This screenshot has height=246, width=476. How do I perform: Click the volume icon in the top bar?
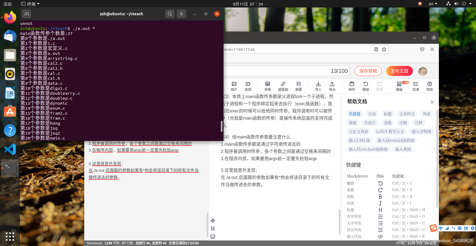click(456, 4)
